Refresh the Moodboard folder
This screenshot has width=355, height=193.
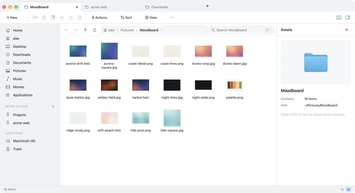pos(95,30)
